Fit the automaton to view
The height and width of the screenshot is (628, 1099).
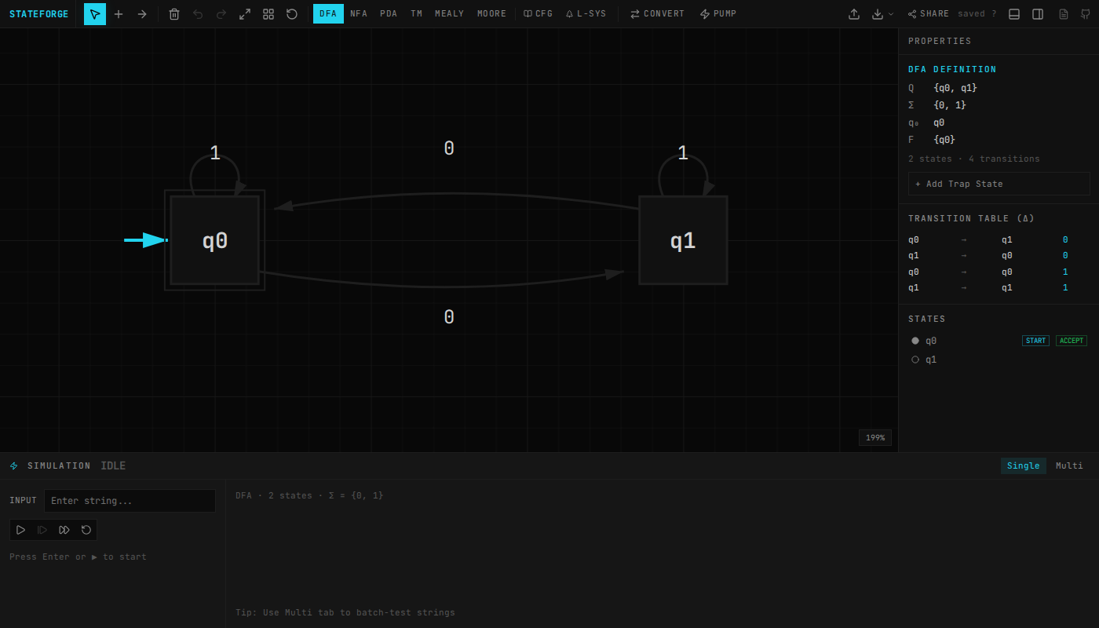[245, 13]
